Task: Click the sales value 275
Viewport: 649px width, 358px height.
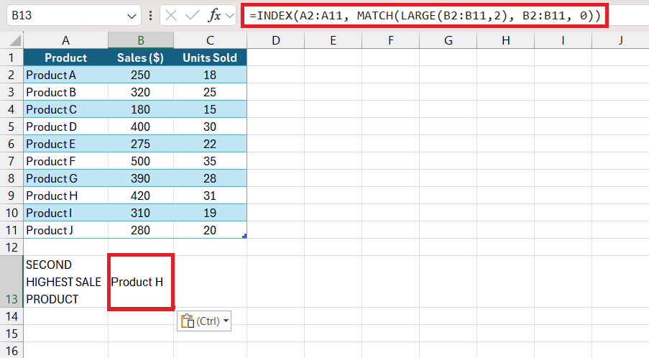Action: tap(141, 144)
